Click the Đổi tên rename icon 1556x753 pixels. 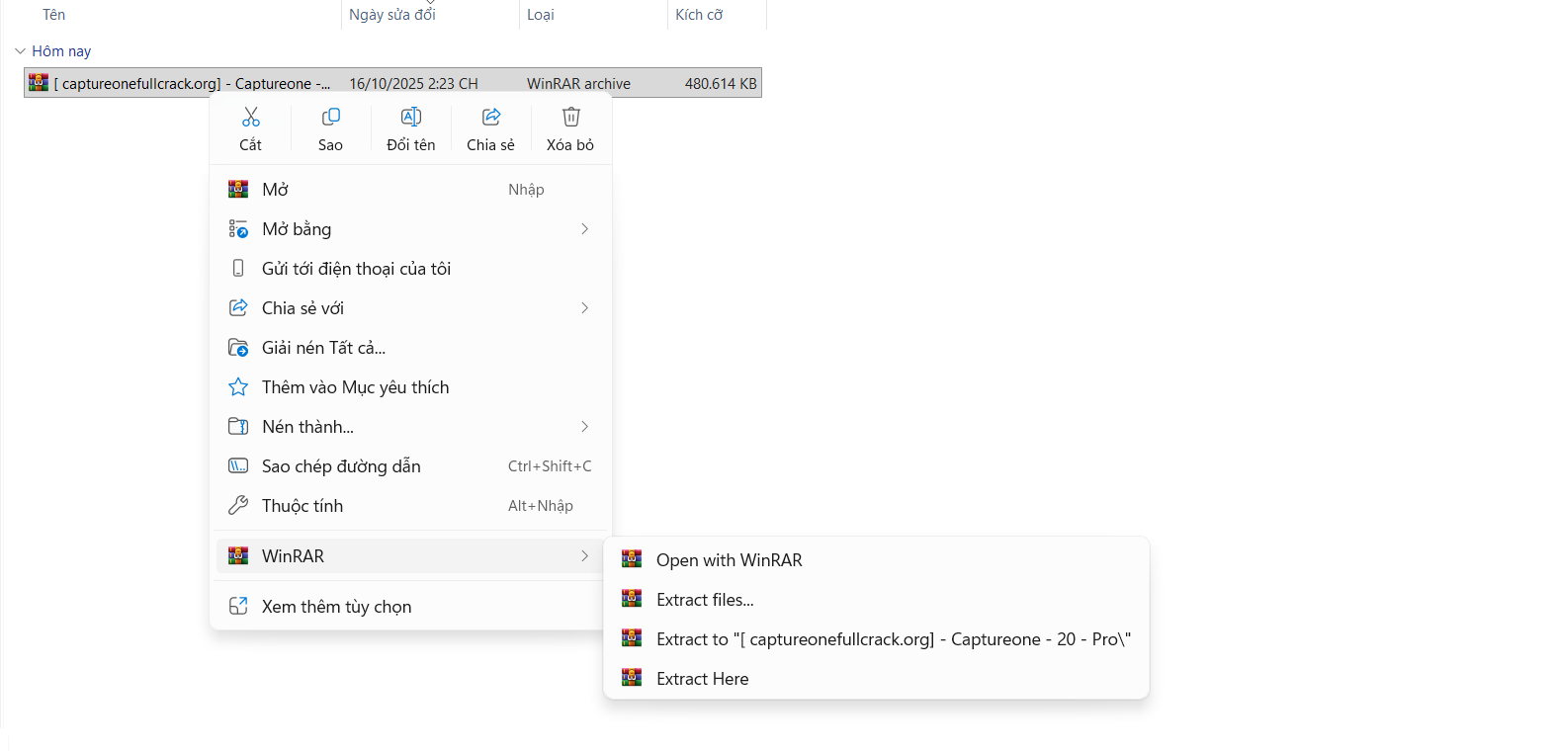[411, 118]
